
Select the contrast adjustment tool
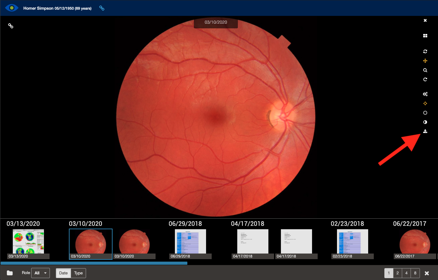(425, 122)
